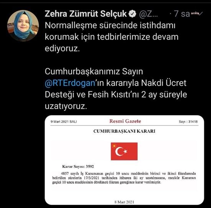Click the 'Resmî Gazete' red title
Screen dimensions: 211x208
point(125,121)
